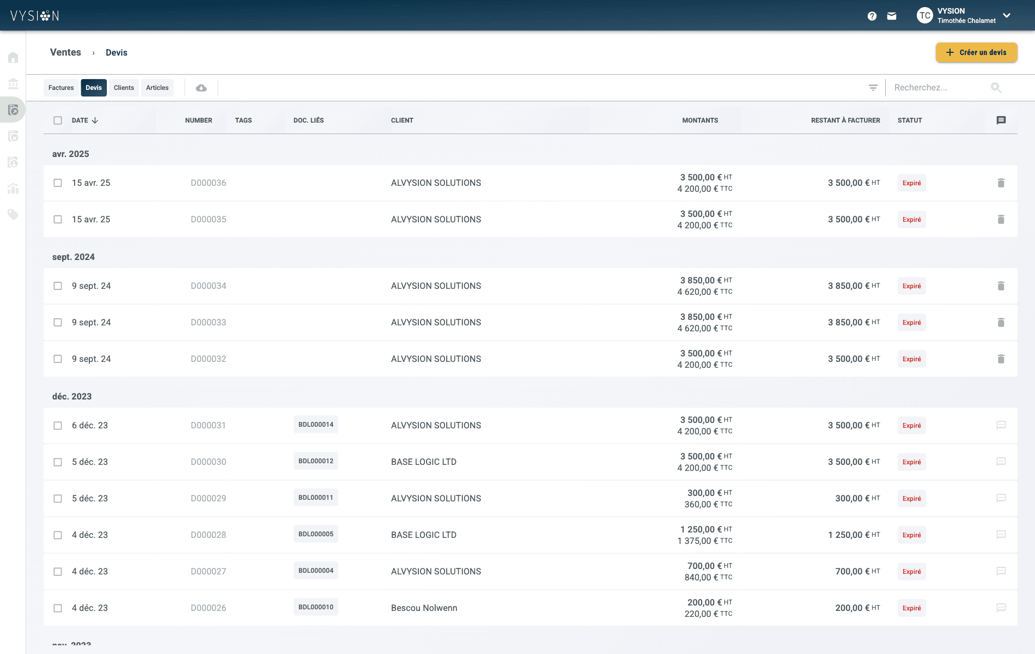The width and height of the screenshot is (1035, 654).
Task: Delete quote D000033 with trash icon
Action: (1001, 323)
